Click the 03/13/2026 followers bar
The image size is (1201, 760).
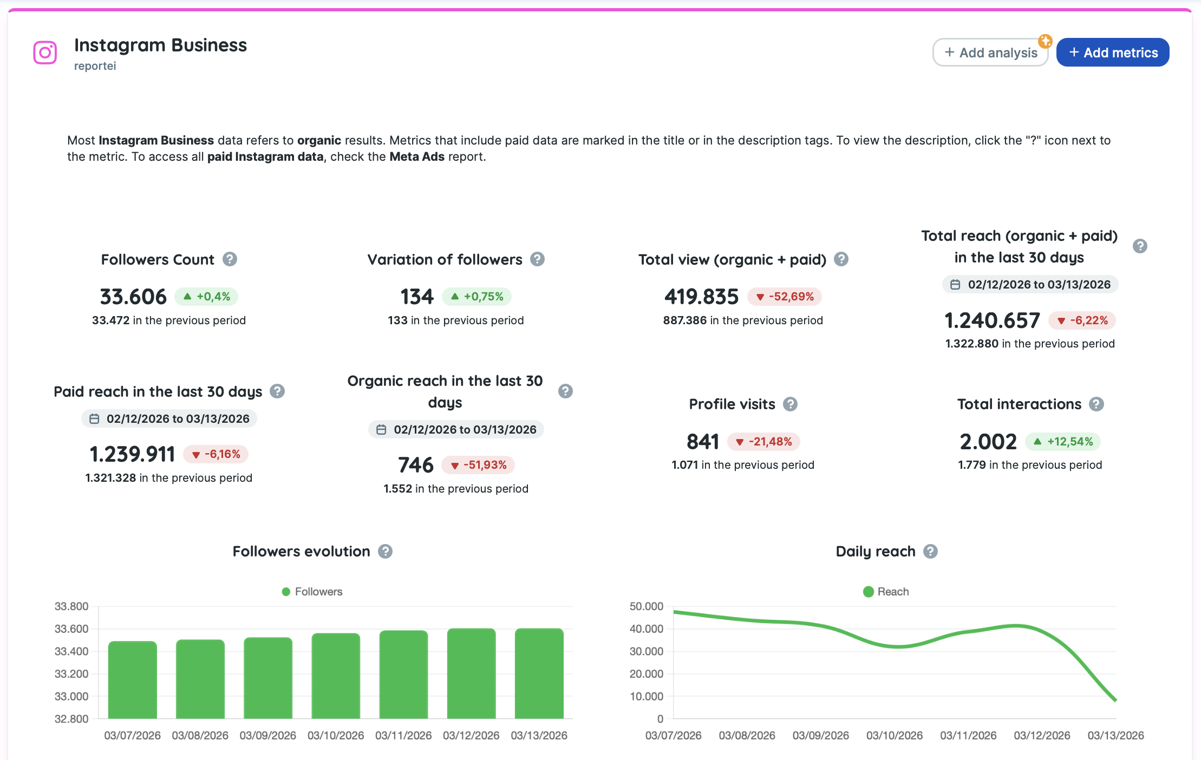click(x=539, y=674)
